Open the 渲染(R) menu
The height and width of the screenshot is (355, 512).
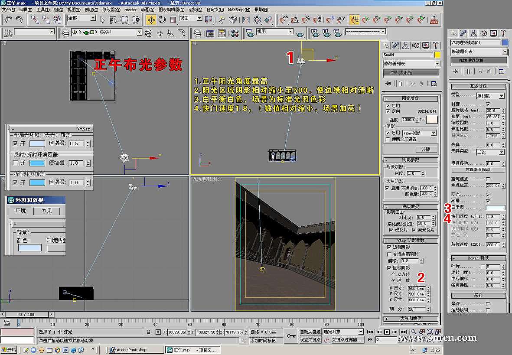(195, 10)
